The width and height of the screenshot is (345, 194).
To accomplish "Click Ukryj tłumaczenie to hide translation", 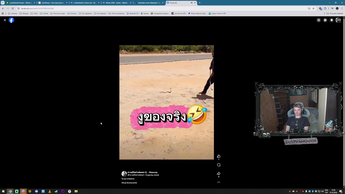I will pos(129,183).
